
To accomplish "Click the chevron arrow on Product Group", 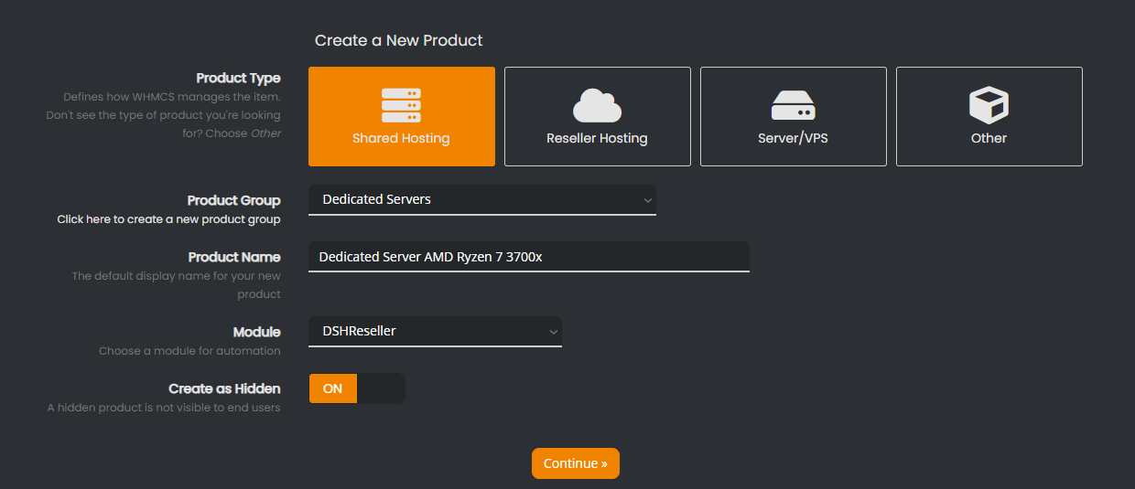I will point(647,200).
